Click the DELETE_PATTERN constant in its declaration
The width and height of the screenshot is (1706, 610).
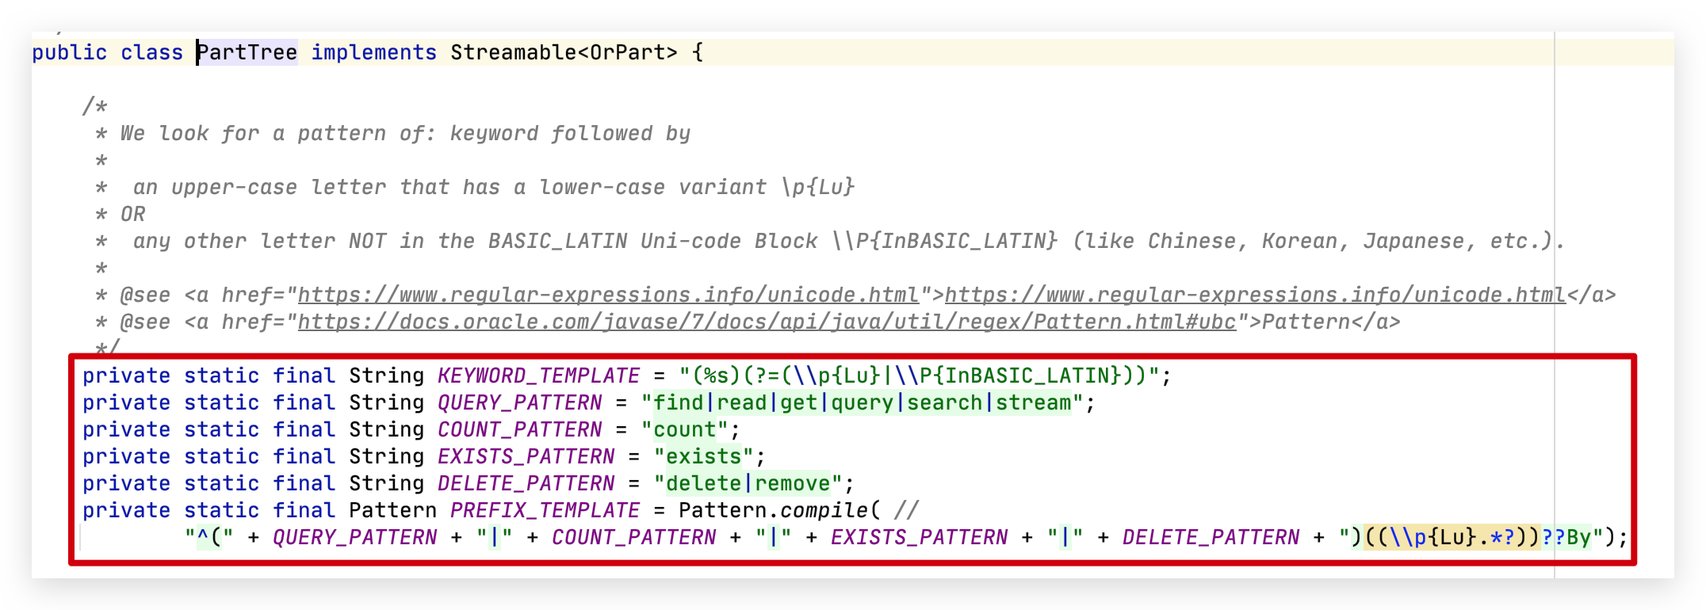(526, 483)
